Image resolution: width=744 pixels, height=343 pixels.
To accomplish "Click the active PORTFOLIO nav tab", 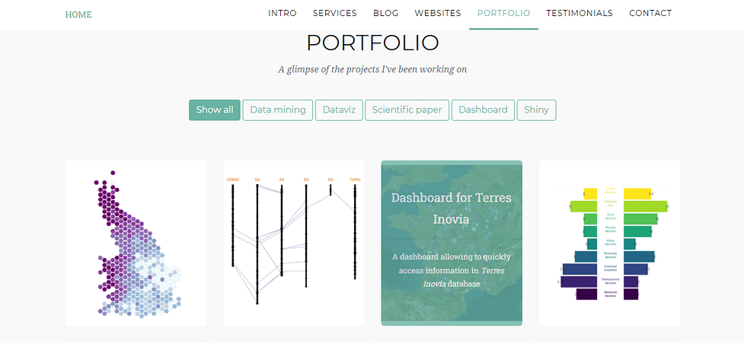I will coord(503,13).
